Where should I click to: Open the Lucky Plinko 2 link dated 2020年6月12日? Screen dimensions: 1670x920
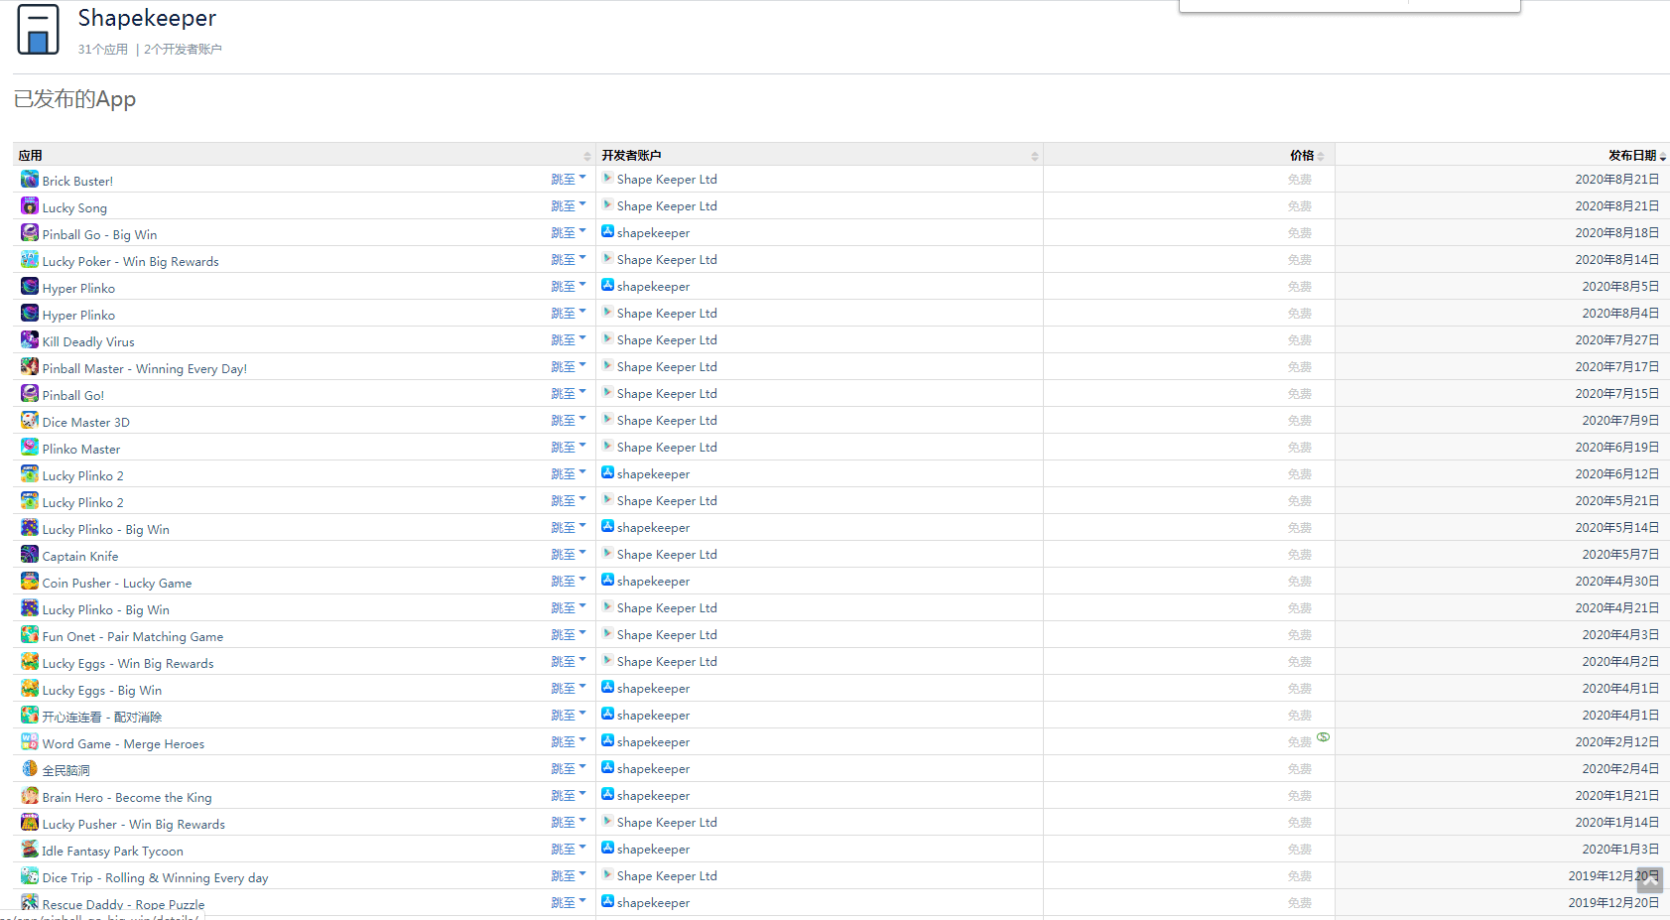(x=83, y=476)
